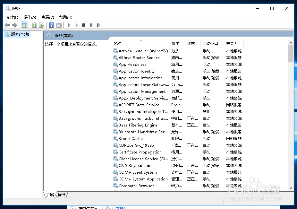Click the Forward arrow toolbar icon
This screenshot has width=297, height=209.
click(14, 25)
